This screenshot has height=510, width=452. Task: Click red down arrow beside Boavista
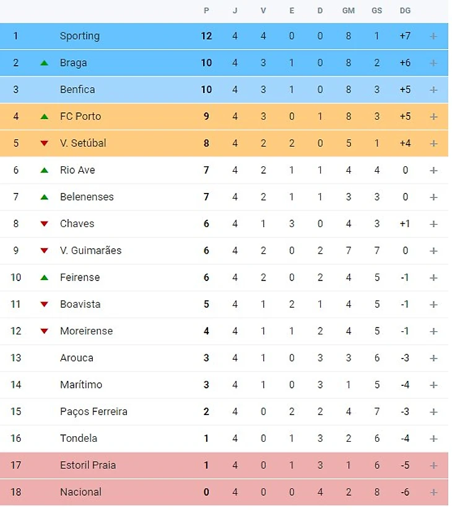point(44,305)
